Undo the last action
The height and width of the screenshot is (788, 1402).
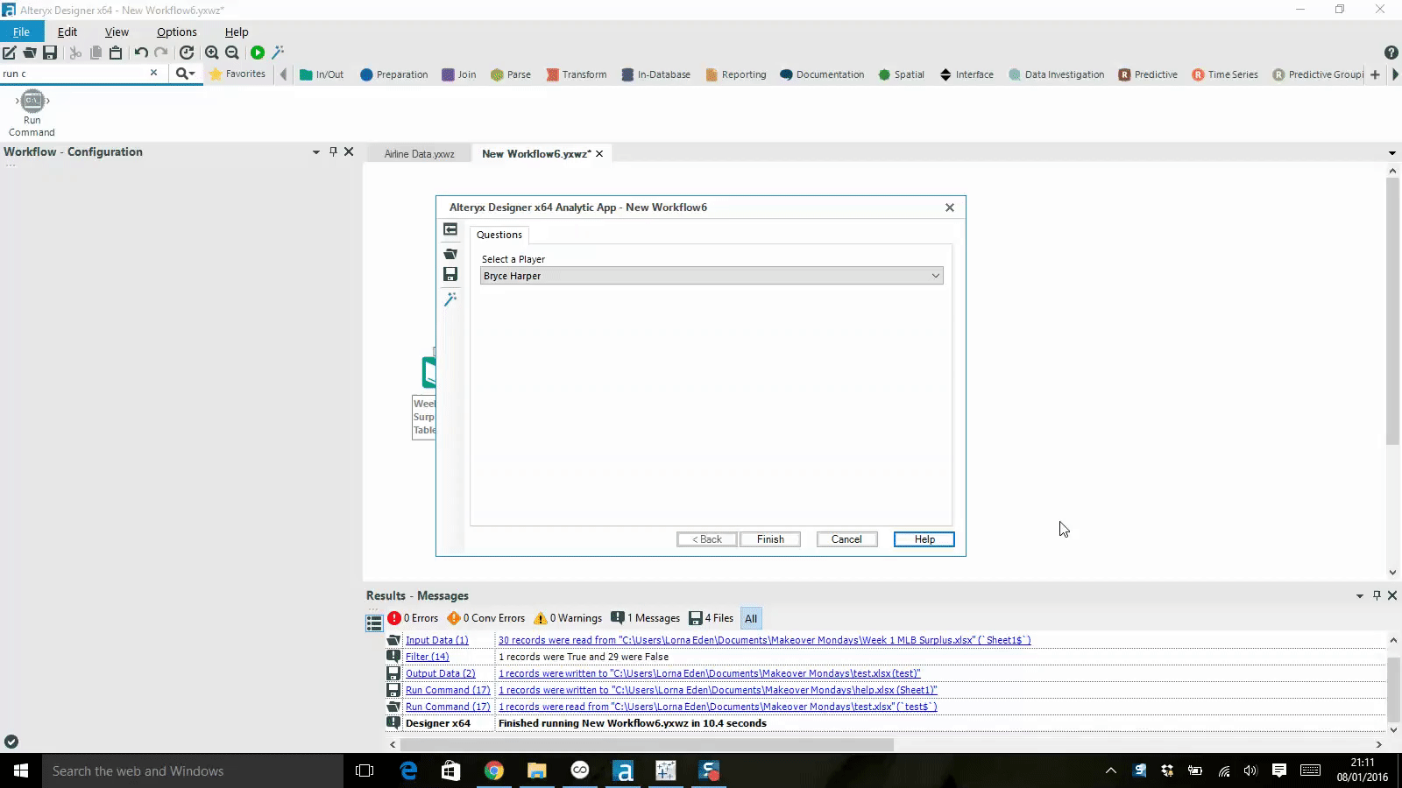point(141,53)
